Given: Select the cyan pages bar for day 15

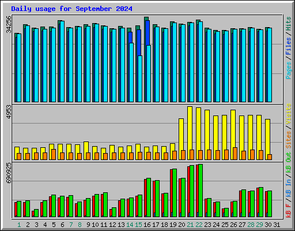Looking at the screenshot, I should (x=140, y=79).
